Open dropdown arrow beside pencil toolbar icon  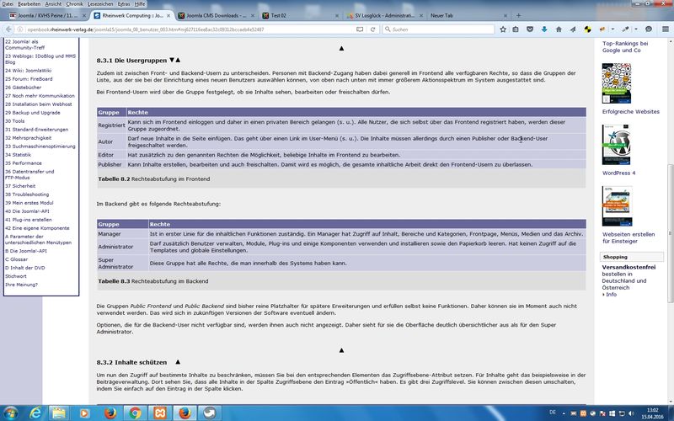[x=612, y=29]
